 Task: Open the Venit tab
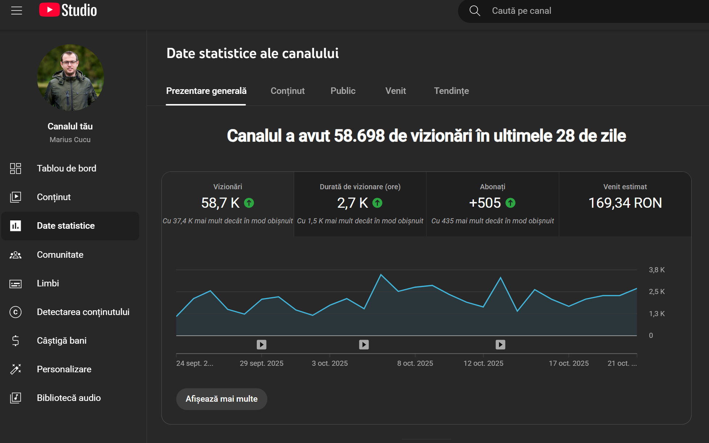click(395, 91)
